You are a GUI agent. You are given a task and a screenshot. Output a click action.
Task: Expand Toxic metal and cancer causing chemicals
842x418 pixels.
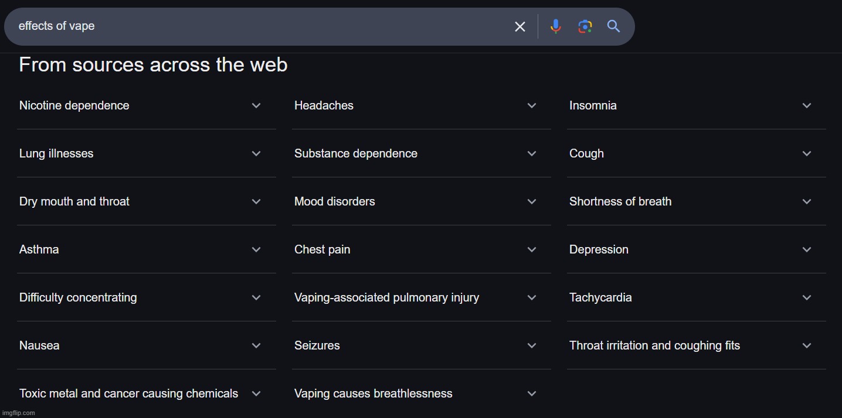[x=146, y=393]
